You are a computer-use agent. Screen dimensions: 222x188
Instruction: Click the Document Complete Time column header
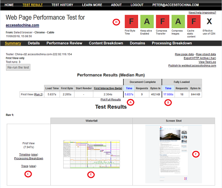pos(129,88)
